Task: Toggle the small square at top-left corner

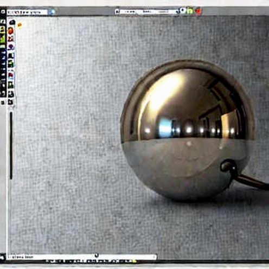Action: click(3, 12)
